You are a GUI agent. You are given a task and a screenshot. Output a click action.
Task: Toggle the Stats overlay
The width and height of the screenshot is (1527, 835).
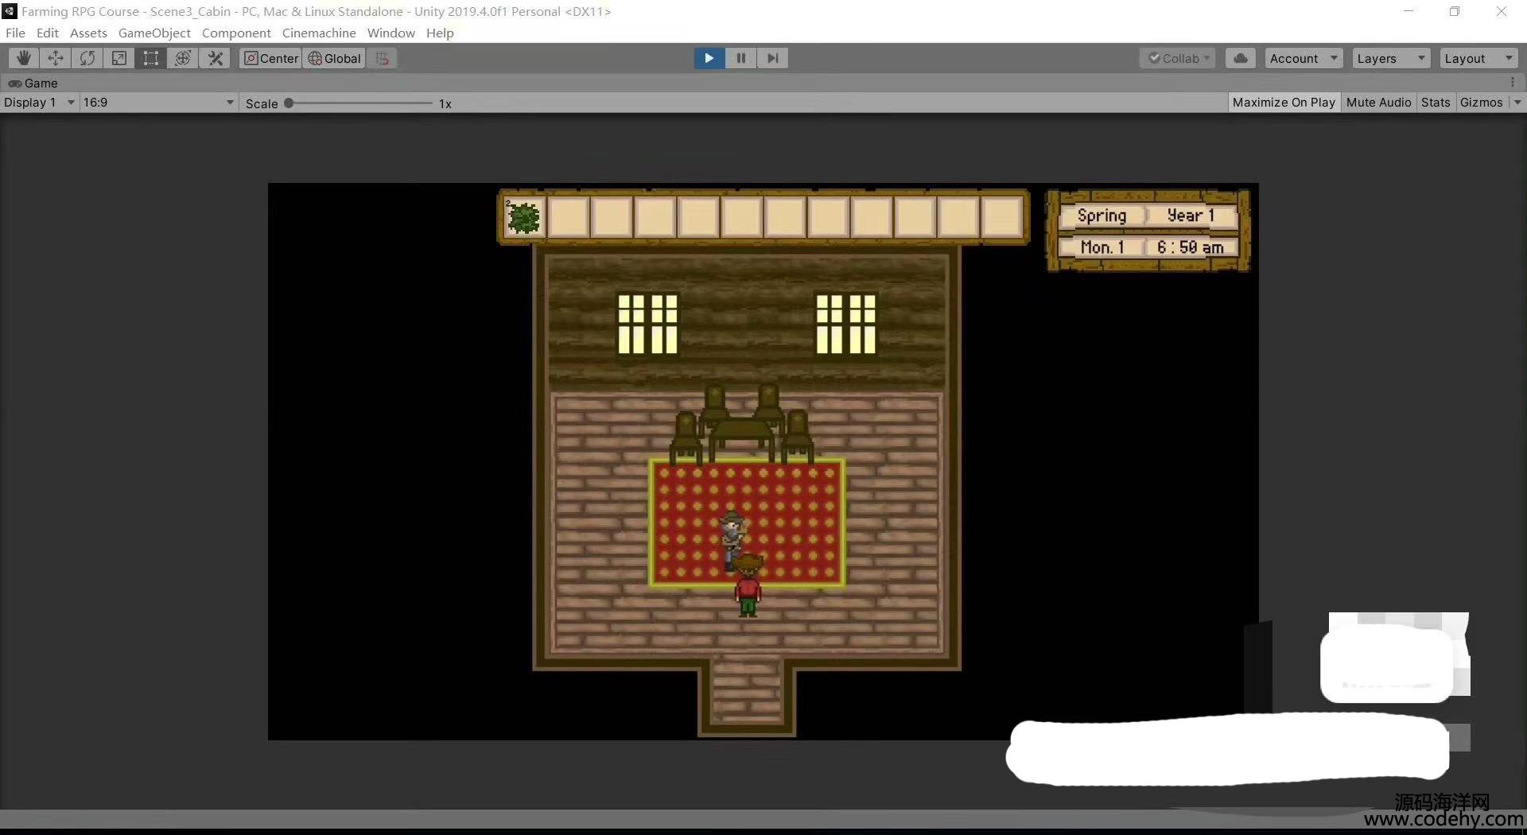click(x=1436, y=103)
